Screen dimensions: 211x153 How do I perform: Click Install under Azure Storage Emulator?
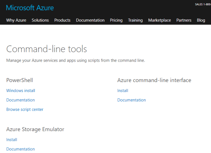12,140
